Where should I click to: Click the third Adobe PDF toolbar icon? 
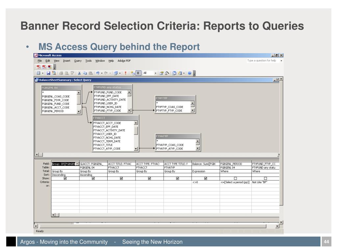(50, 67)
